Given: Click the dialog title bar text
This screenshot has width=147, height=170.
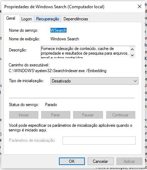Looking at the screenshot, I should 54,7.
